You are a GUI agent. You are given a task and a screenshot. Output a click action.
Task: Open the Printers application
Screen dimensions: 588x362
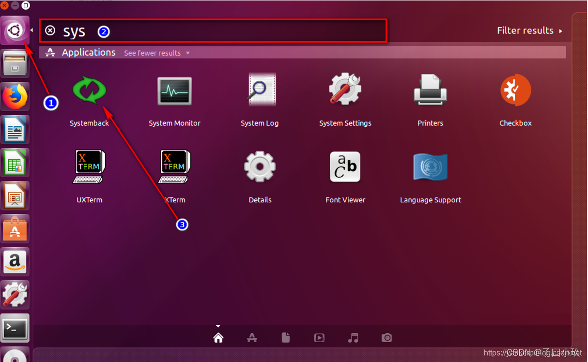click(x=430, y=90)
